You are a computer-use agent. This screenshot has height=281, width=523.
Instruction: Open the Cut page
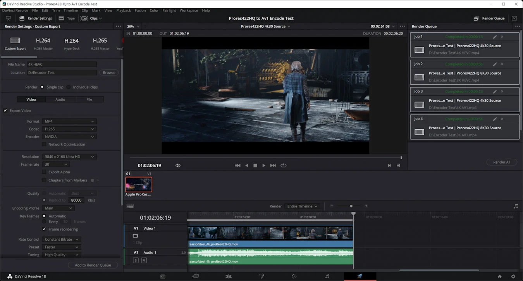[196, 276]
